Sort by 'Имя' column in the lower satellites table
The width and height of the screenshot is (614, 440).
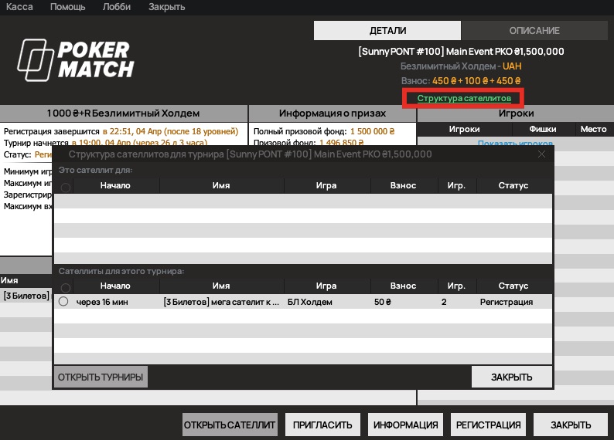[x=221, y=286]
